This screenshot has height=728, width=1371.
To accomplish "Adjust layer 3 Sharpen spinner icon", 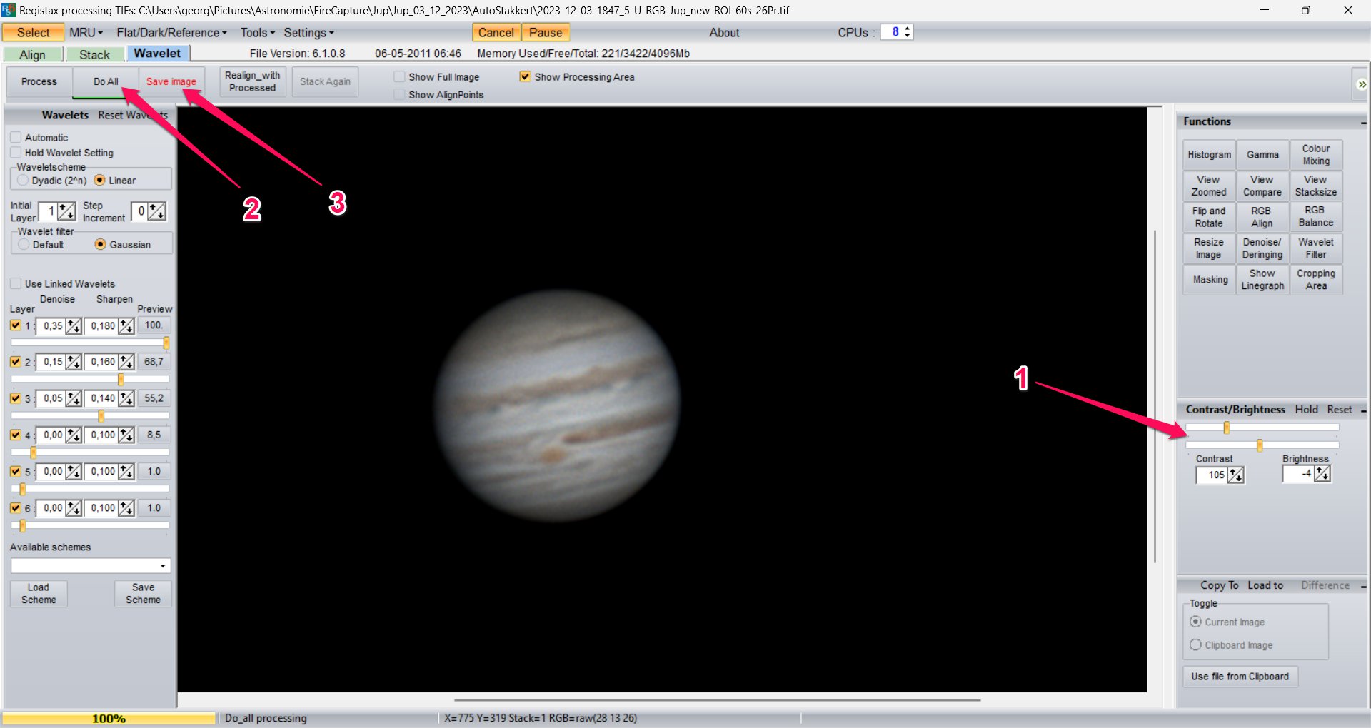I will [x=126, y=398].
